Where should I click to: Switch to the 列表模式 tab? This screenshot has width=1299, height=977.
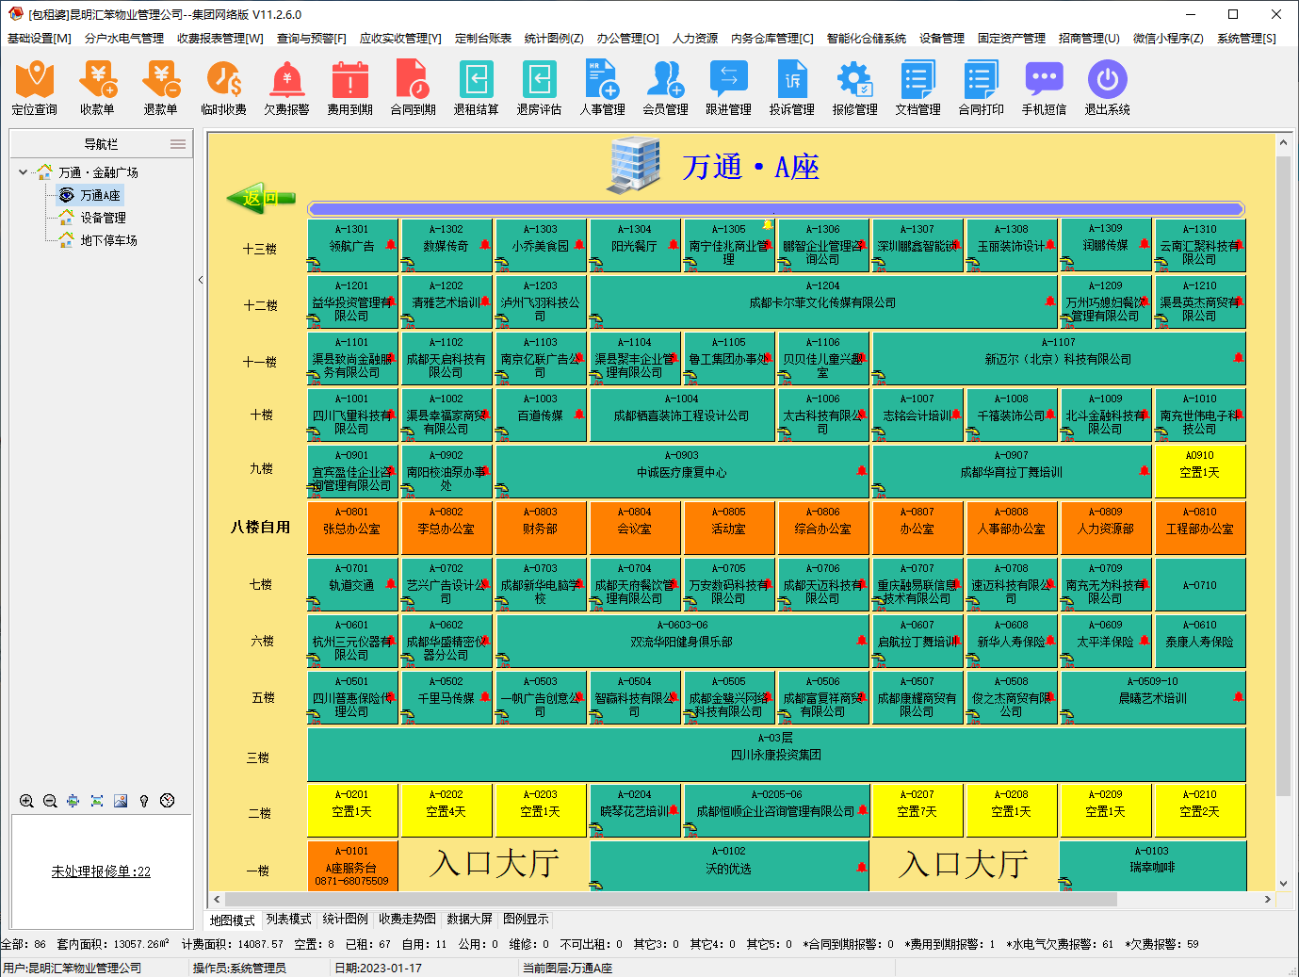[288, 920]
